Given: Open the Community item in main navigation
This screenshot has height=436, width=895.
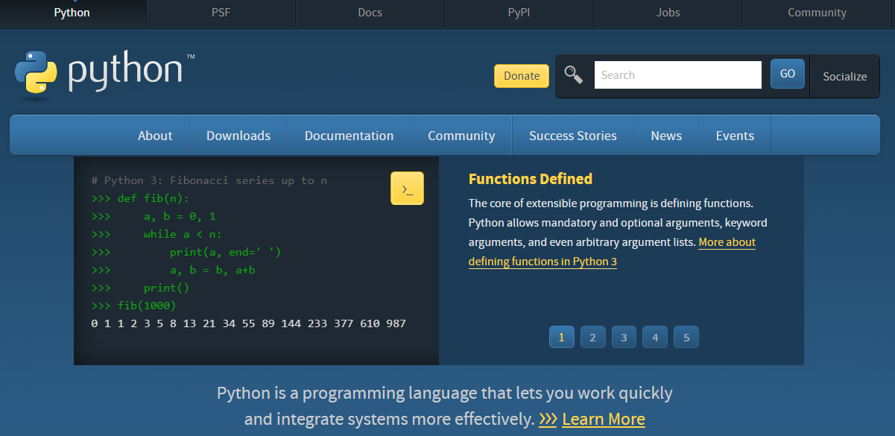Looking at the screenshot, I should click(x=461, y=136).
